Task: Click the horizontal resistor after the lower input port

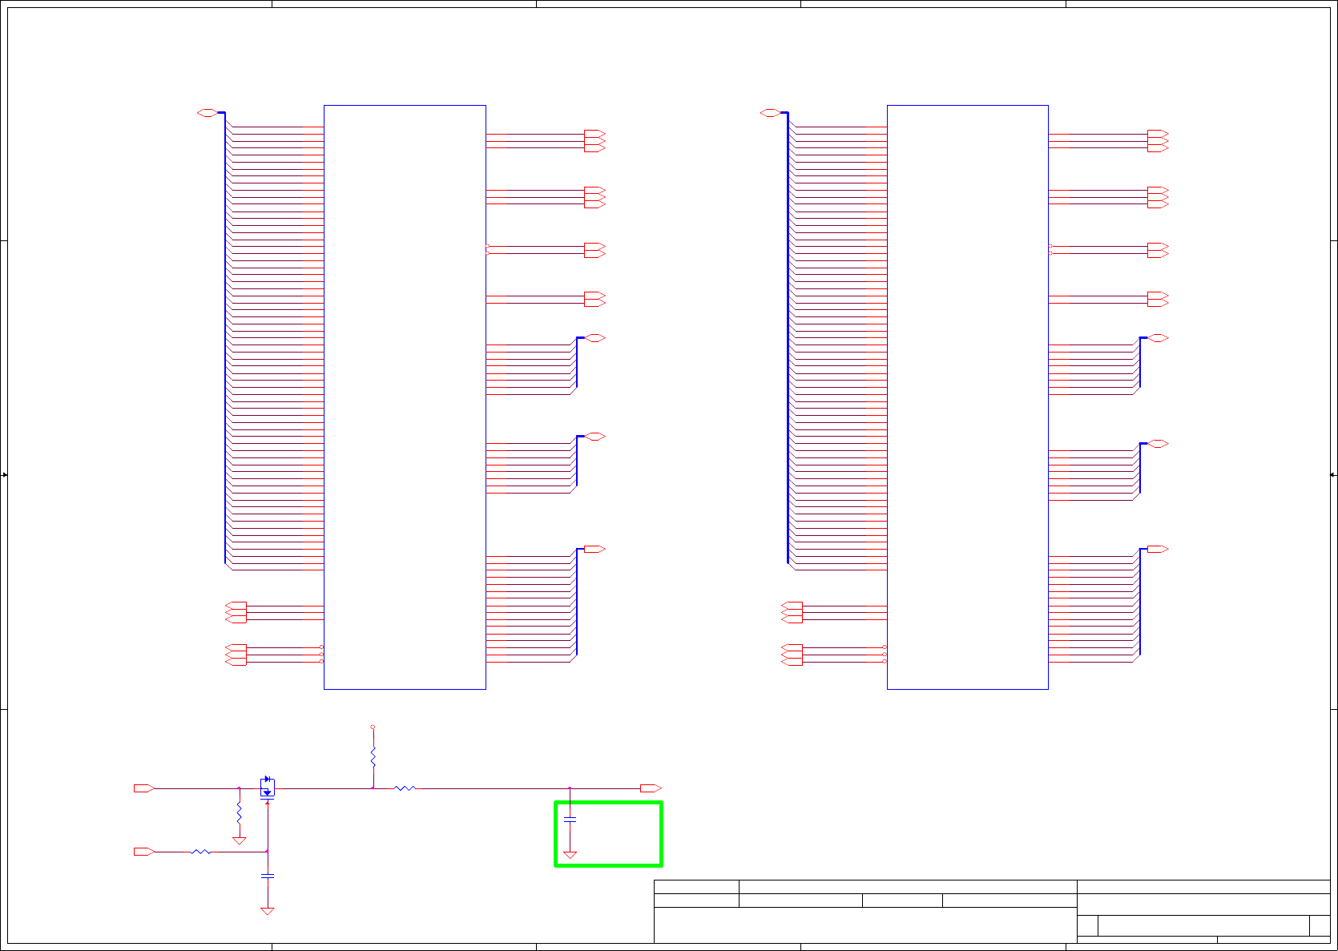Action: (201, 852)
